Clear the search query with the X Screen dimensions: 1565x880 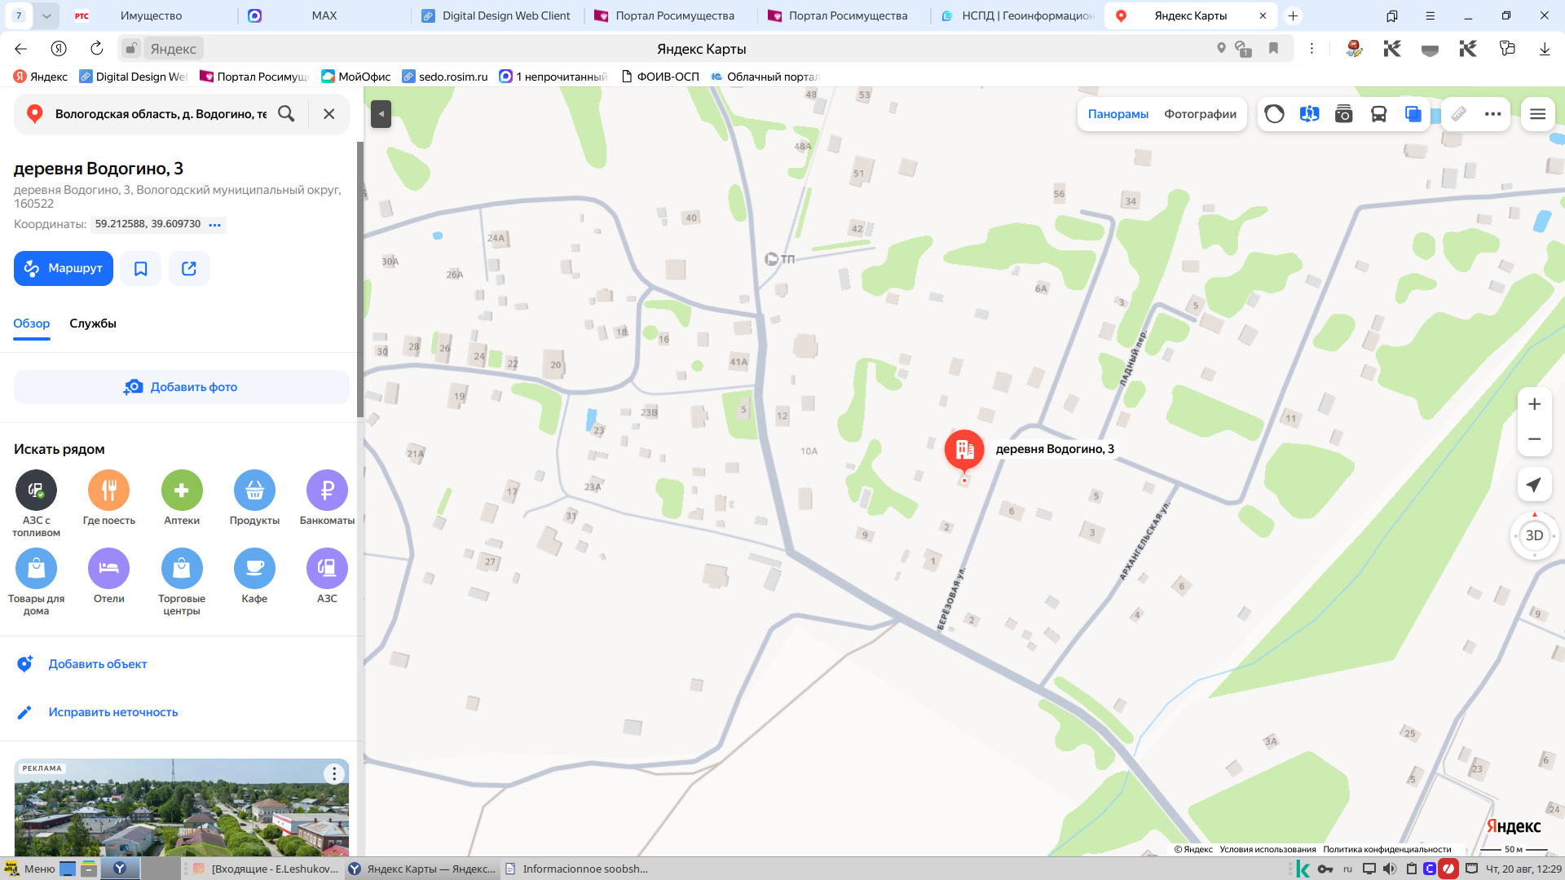tap(328, 114)
